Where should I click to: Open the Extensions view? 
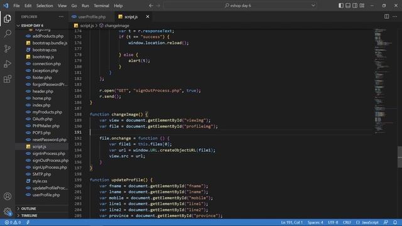(8, 79)
